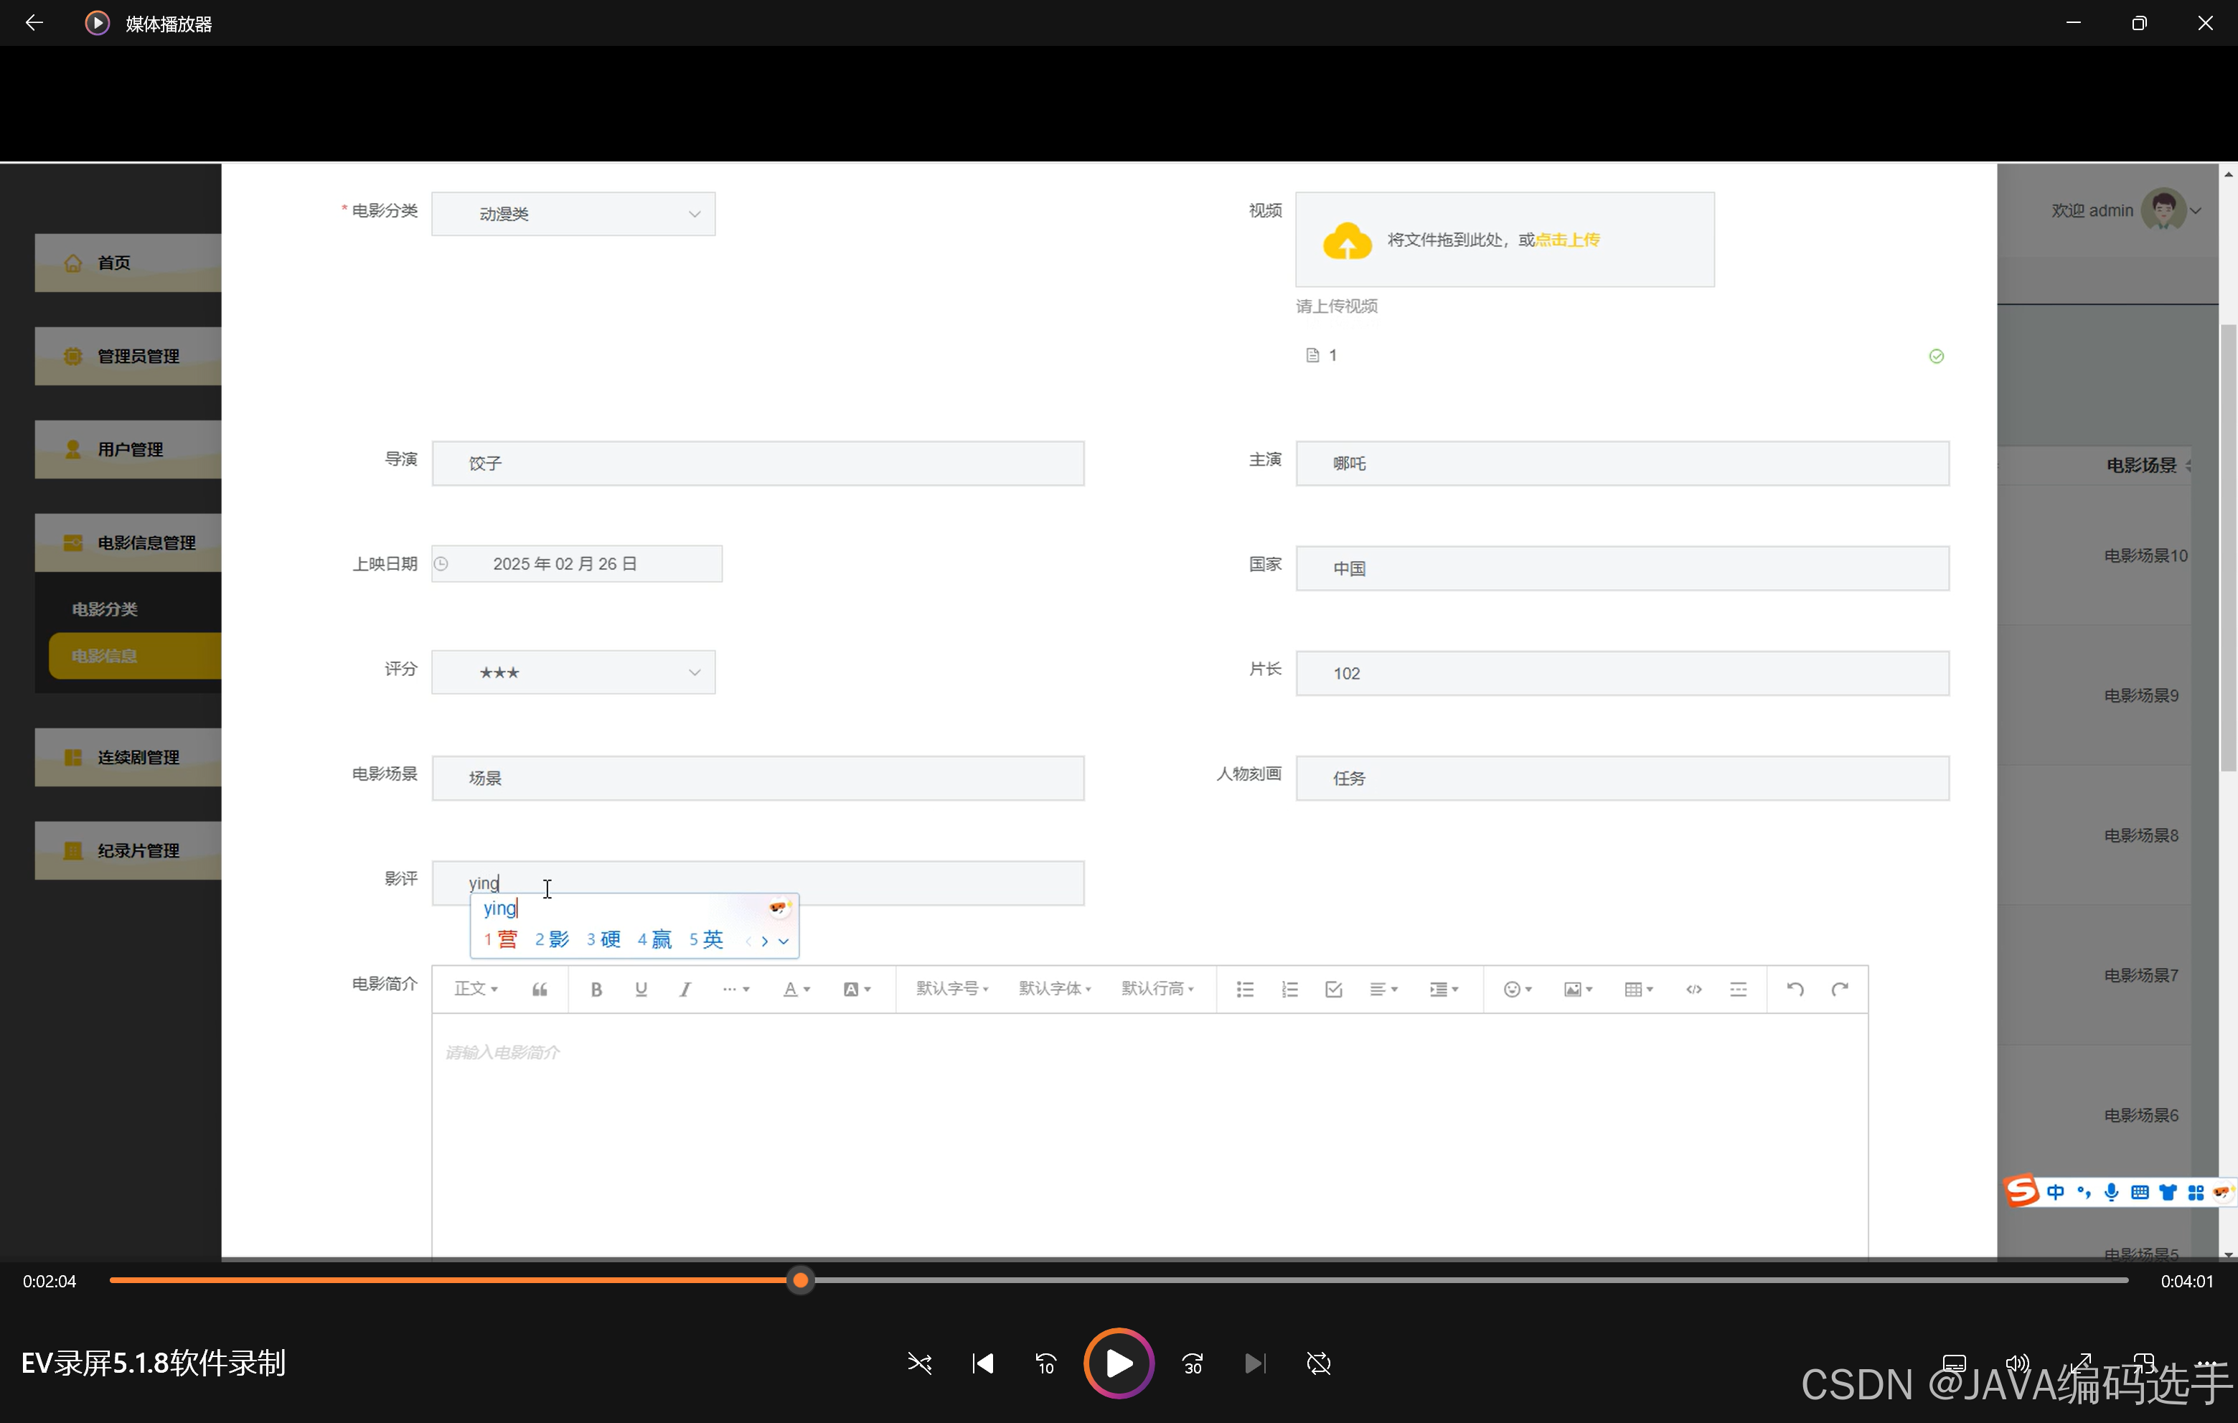This screenshot has width=2238, height=1423.
Task: Open the 电影分类 dropdown showing 动漫类
Action: point(573,214)
